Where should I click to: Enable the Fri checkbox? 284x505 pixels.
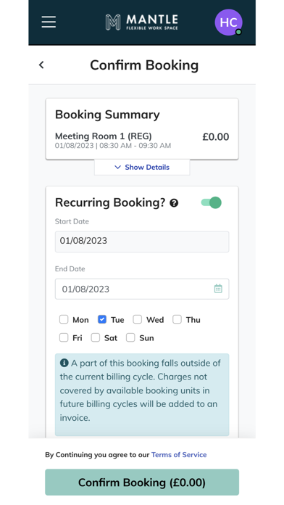64,337
